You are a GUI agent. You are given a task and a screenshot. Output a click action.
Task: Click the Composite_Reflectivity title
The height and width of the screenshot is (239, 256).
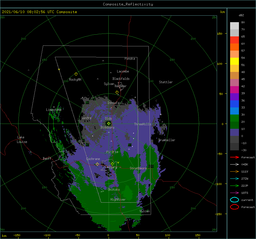(x=128, y=4)
